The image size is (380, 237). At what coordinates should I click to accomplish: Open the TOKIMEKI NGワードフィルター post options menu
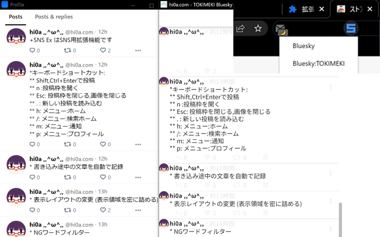[x=331, y=229]
